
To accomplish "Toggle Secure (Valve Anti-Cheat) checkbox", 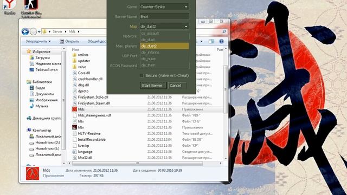I will 142,76.
